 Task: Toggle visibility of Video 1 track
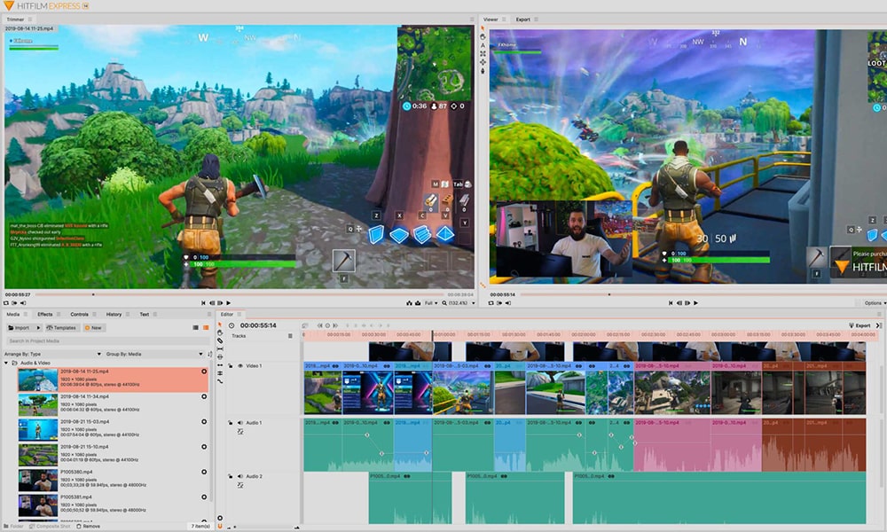pyautogui.click(x=240, y=366)
